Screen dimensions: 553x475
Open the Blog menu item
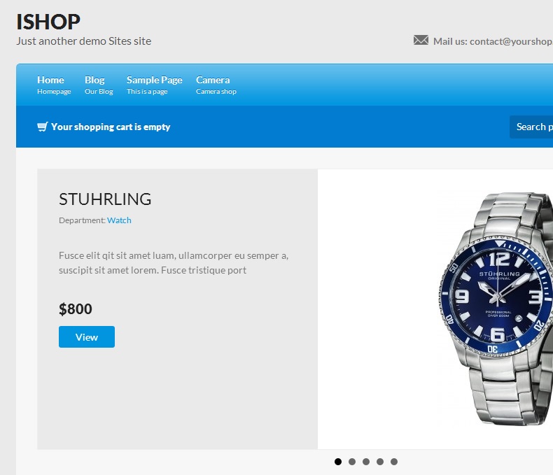click(99, 85)
